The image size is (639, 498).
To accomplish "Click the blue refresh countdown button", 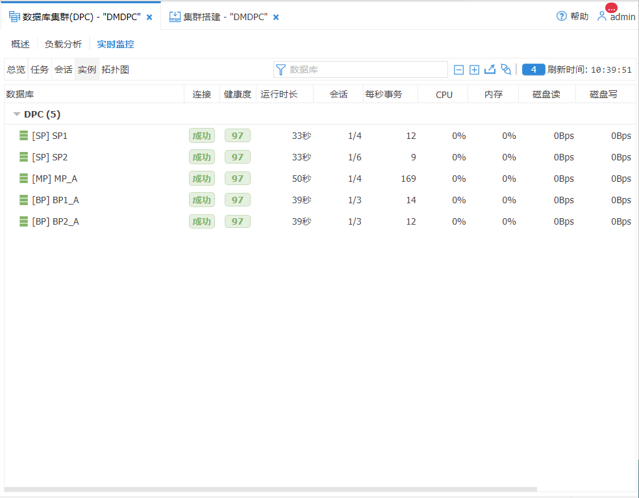I will click(x=533, y=69).
